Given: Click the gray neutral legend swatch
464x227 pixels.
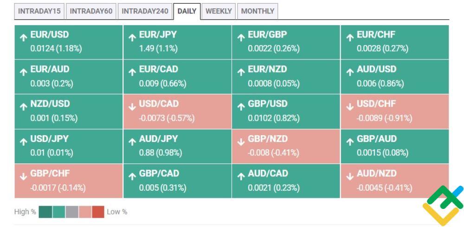Looking at the screenshot, I should [72, 212].
